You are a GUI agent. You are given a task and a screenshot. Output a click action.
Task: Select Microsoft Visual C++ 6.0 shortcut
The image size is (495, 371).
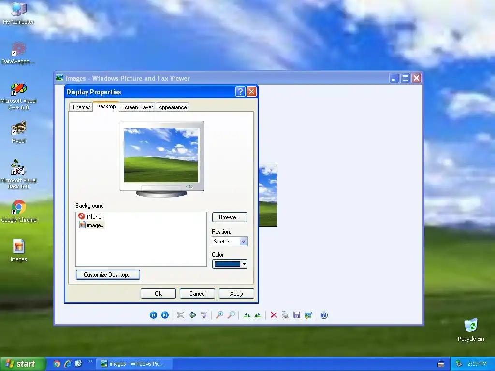point(19,97)
